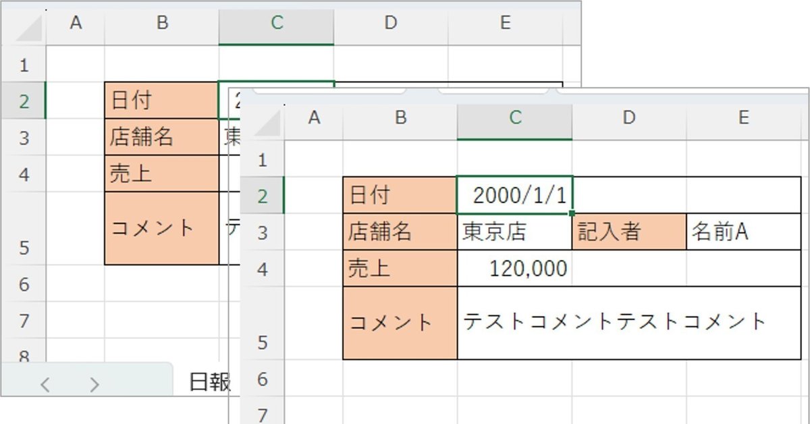Viewport: 810px width, 424px height.
Task: Select column E header in the front window
Action: 742,117
